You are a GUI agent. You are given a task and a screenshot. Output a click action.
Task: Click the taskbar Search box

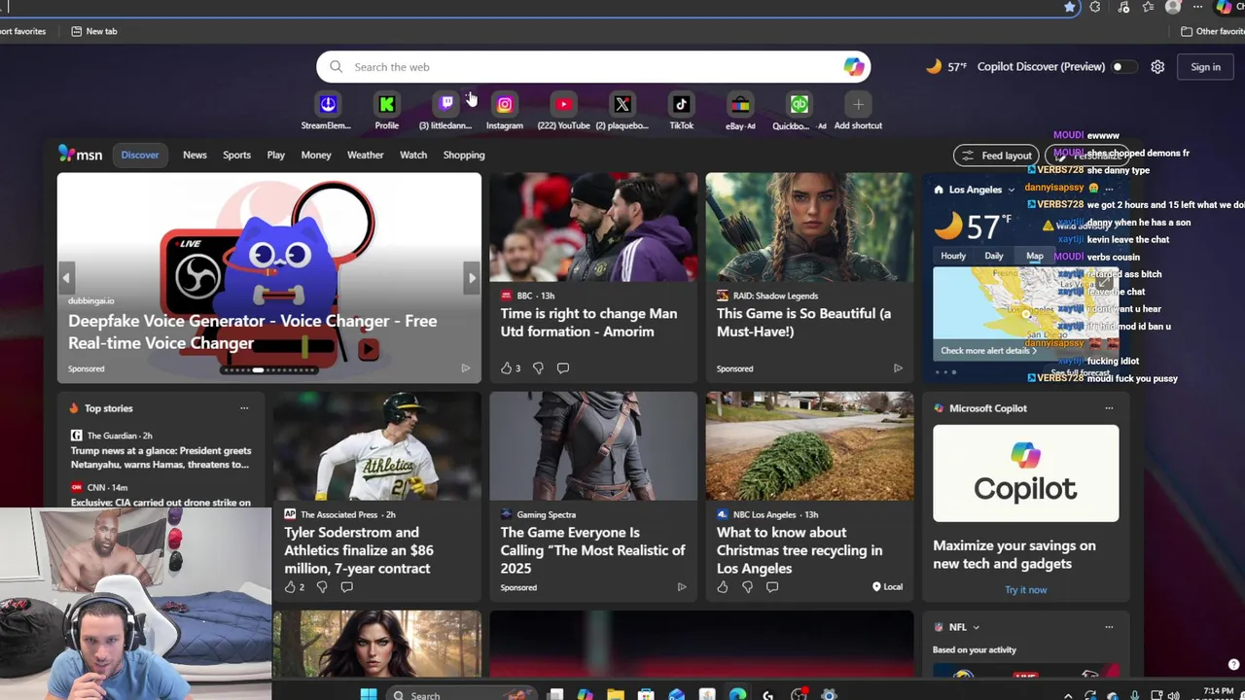[x=461, y=695]
